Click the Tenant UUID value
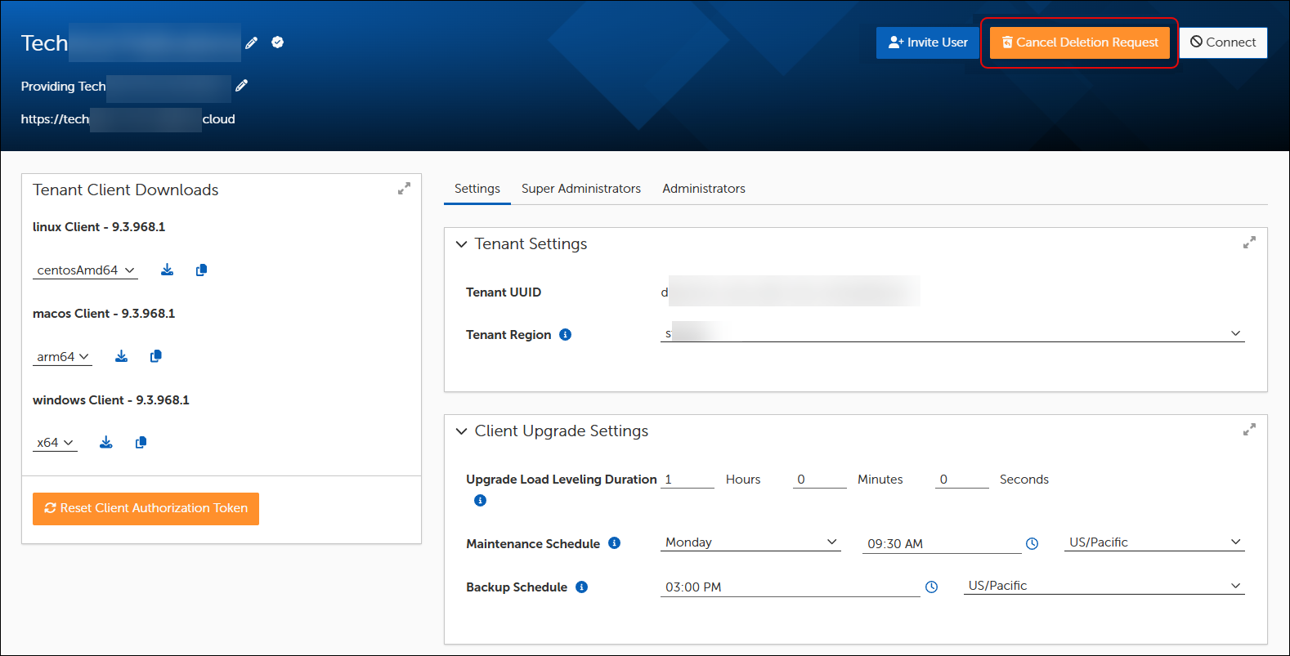This screenshot has width=1290, height=656. pos(791,292)
